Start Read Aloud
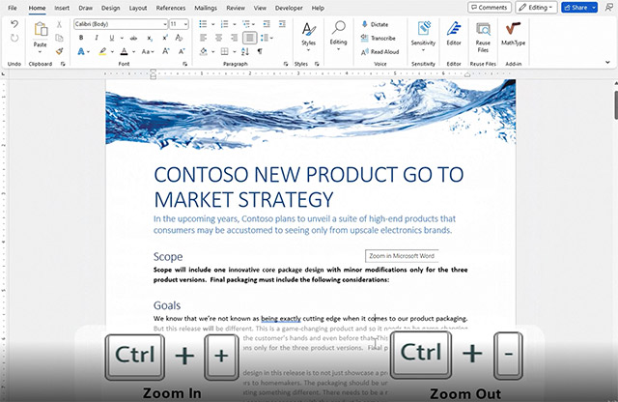 379,51
